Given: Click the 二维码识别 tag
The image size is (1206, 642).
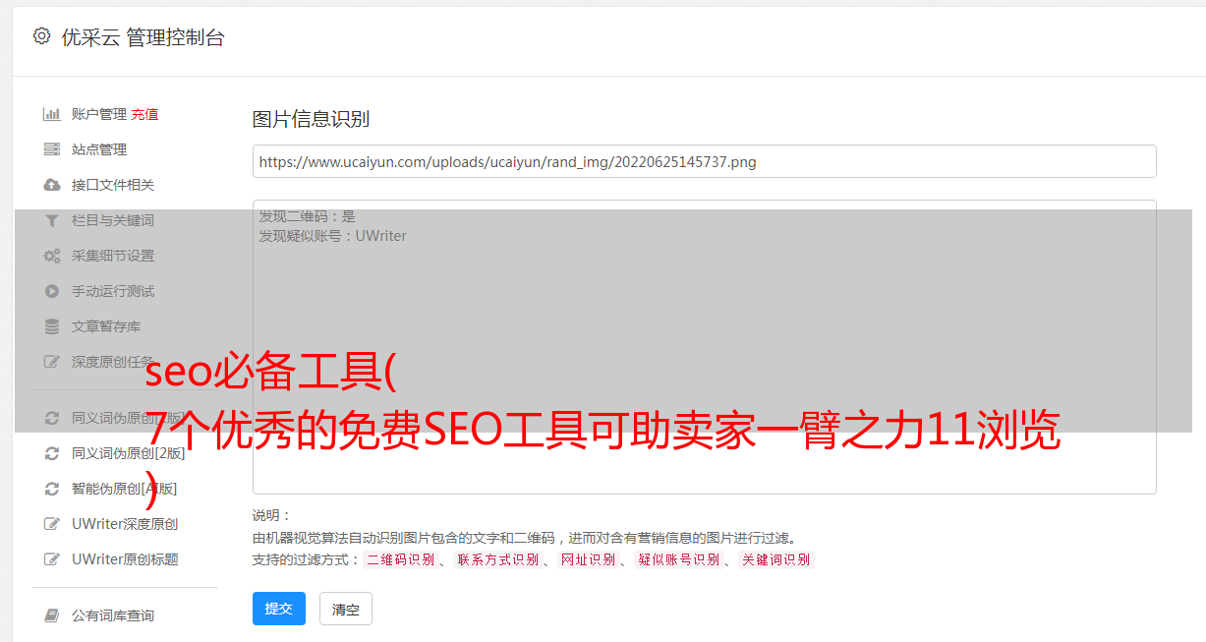Looking at the screenshot, I should [400, 559].
